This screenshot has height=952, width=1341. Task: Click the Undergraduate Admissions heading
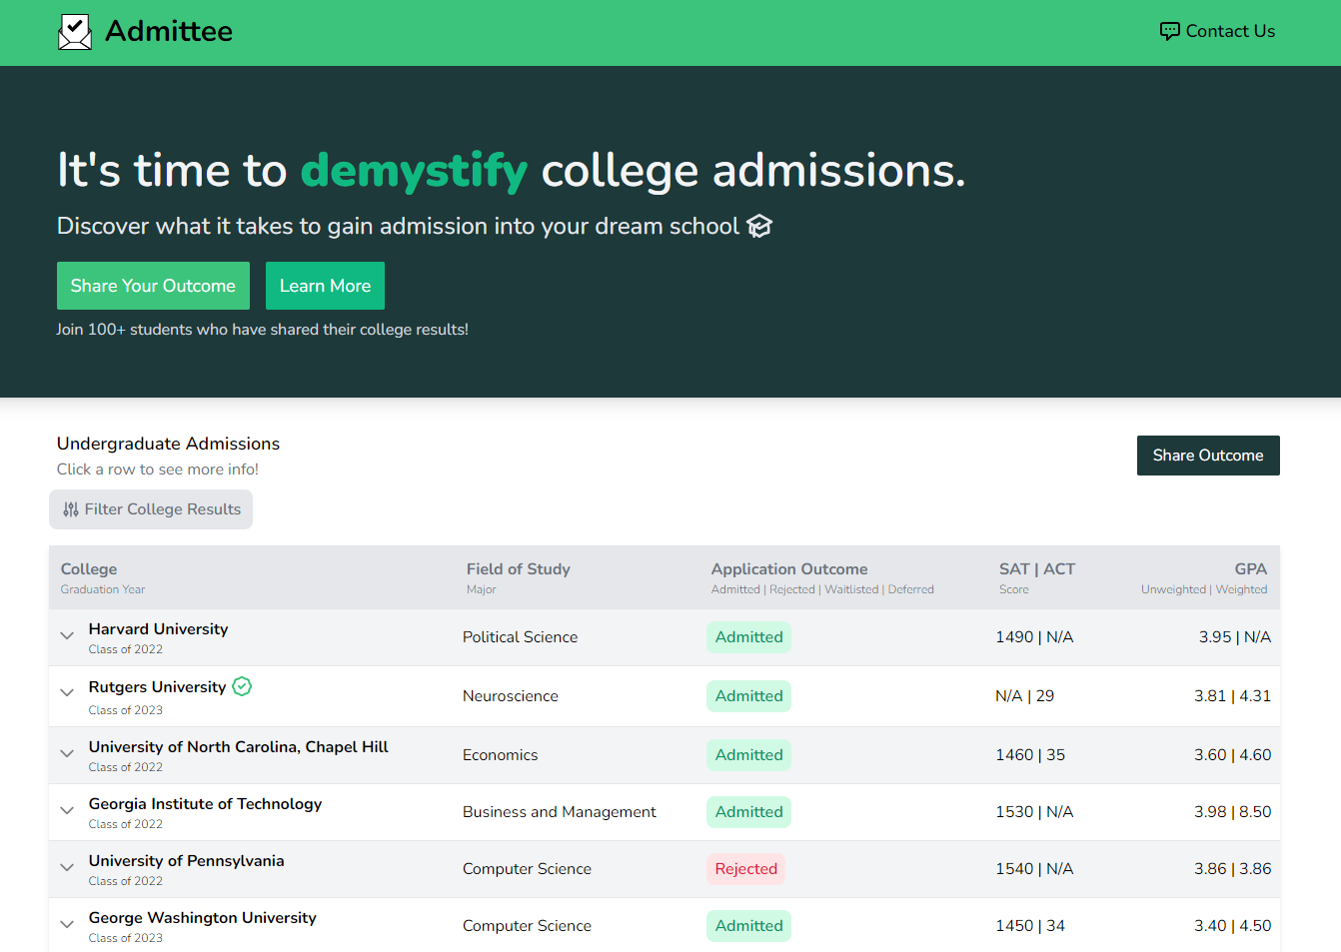tap(168, 444)
